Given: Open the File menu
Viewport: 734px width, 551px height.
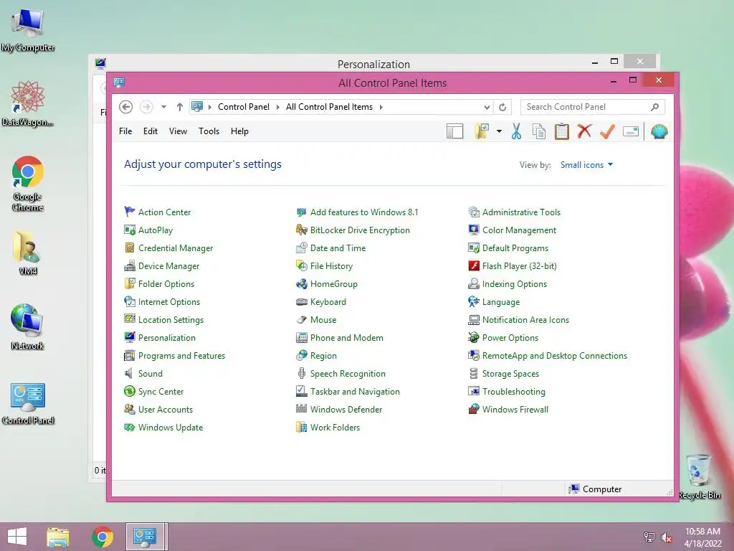Looking at the screenshot, I should point(125,131).
